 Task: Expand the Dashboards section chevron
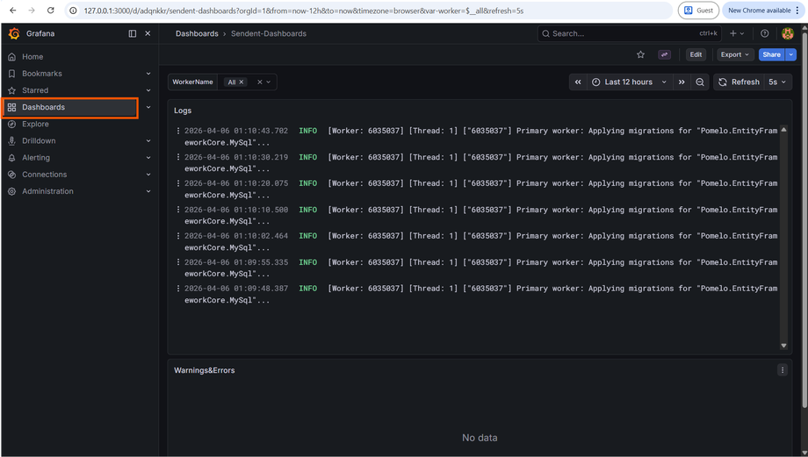point(148,107)
